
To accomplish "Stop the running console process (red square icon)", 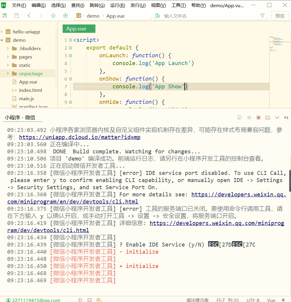I will click(x=258, y=118).
